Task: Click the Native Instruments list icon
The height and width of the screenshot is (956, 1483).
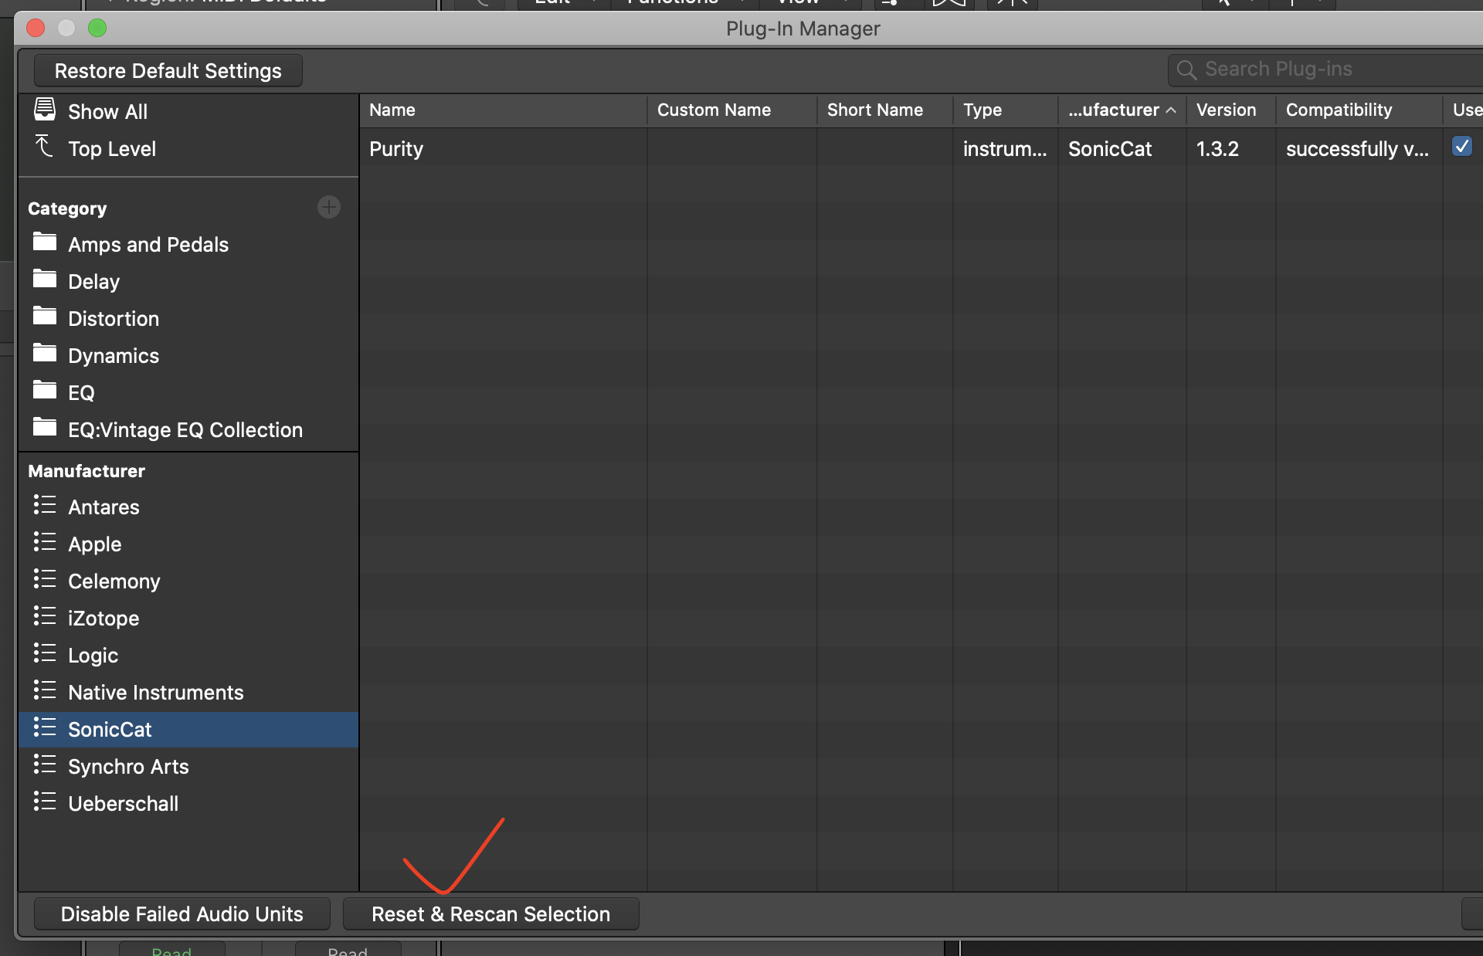Action: pyautogui.click(x=45, y=690)
